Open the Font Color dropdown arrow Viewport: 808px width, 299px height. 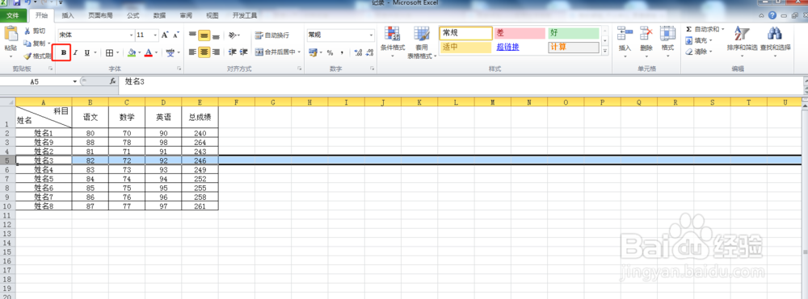click(156, 52)
